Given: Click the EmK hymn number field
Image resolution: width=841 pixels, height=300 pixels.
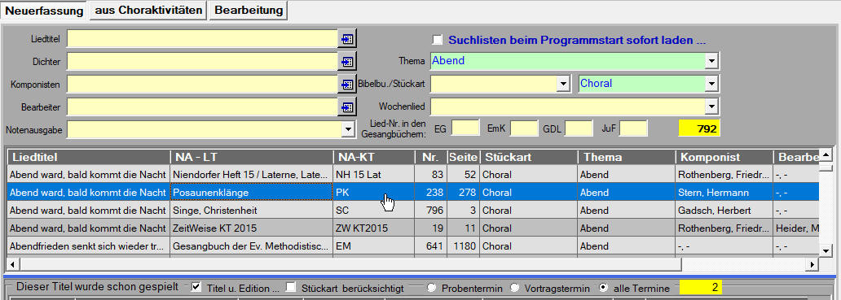Looking at the screenshot, I should (x=524, y=128).
